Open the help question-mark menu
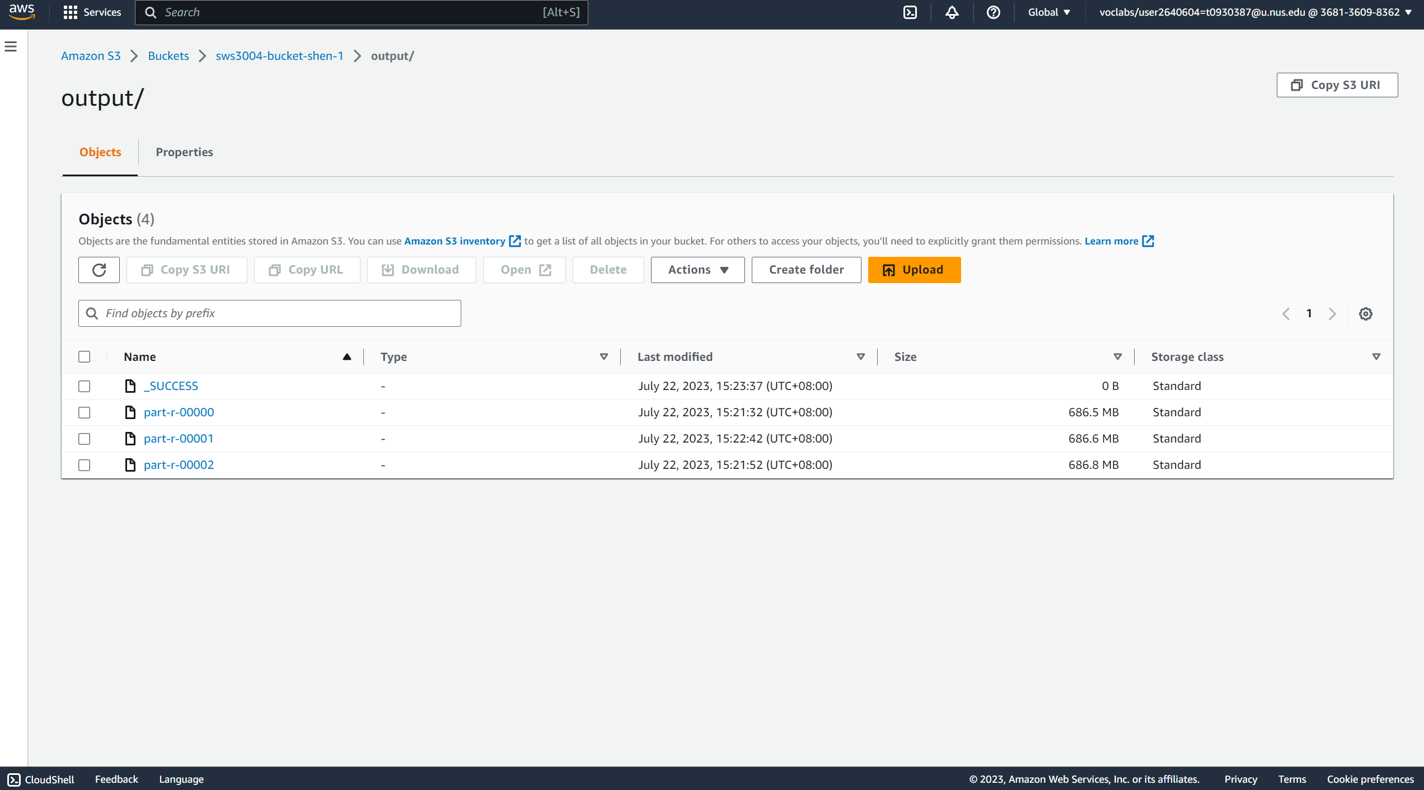 pos(993,12)
